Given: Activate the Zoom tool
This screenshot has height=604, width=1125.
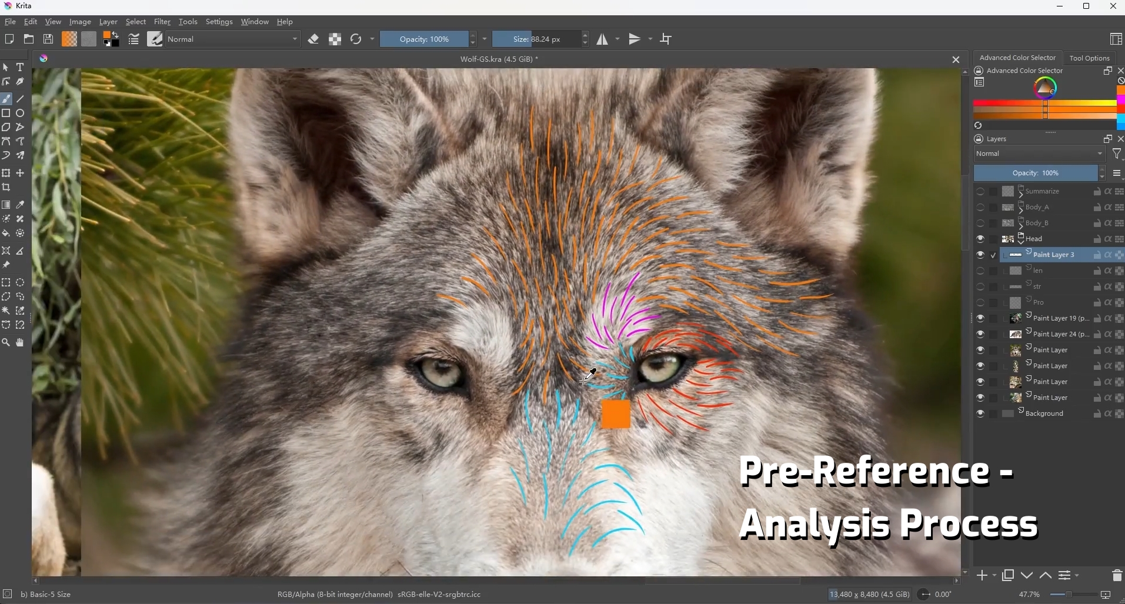Looking at the screenshot, I should [6, 342].
